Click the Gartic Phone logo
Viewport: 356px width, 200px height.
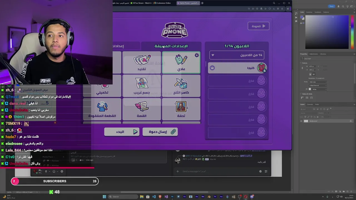175,30
